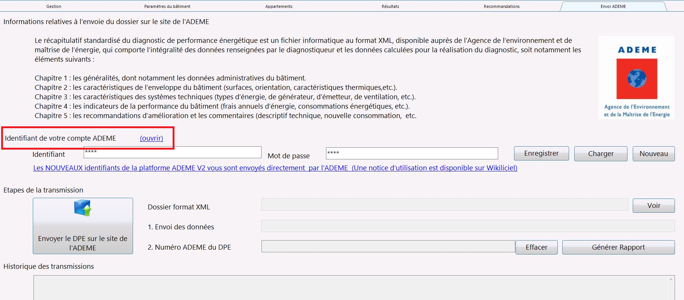Click the Générer Rapport button
The image size is (684, 300).
(x=618, y=247)
